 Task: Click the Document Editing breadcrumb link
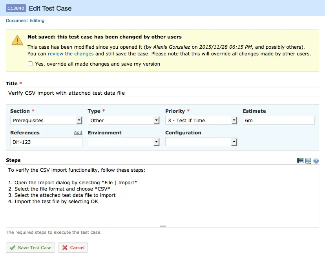(x=25, y=20)
